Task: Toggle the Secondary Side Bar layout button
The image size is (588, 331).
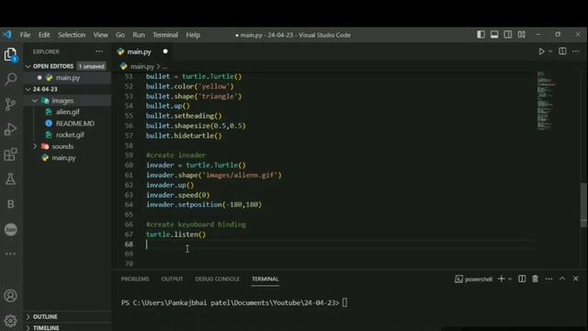Action: tap(508, 35)
